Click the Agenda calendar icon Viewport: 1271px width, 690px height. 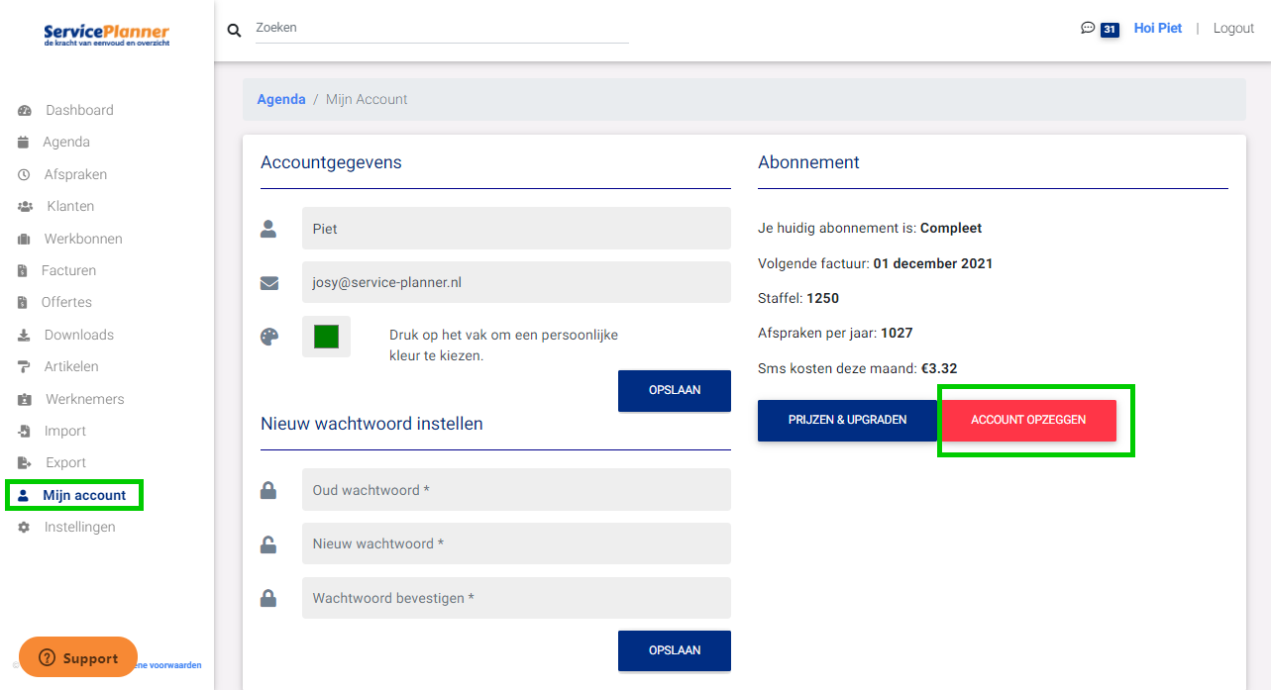[24, 143]
